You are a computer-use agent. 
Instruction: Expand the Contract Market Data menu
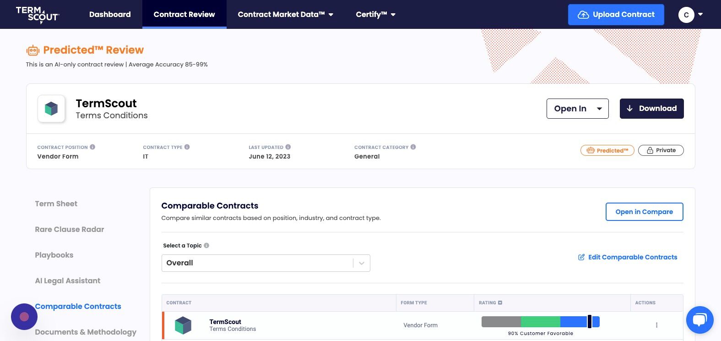(286, 14)
